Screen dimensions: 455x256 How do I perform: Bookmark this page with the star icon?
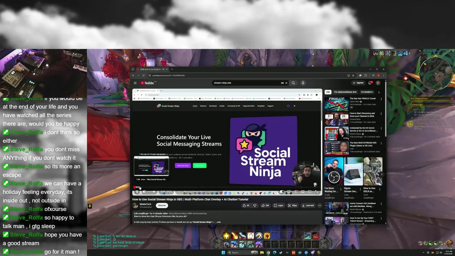(353, 75)
